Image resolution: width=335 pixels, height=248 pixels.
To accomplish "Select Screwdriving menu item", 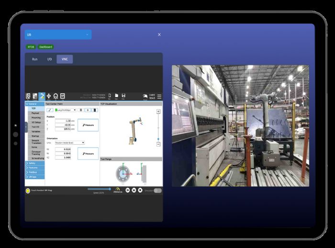I will click(x=36, y=158).
